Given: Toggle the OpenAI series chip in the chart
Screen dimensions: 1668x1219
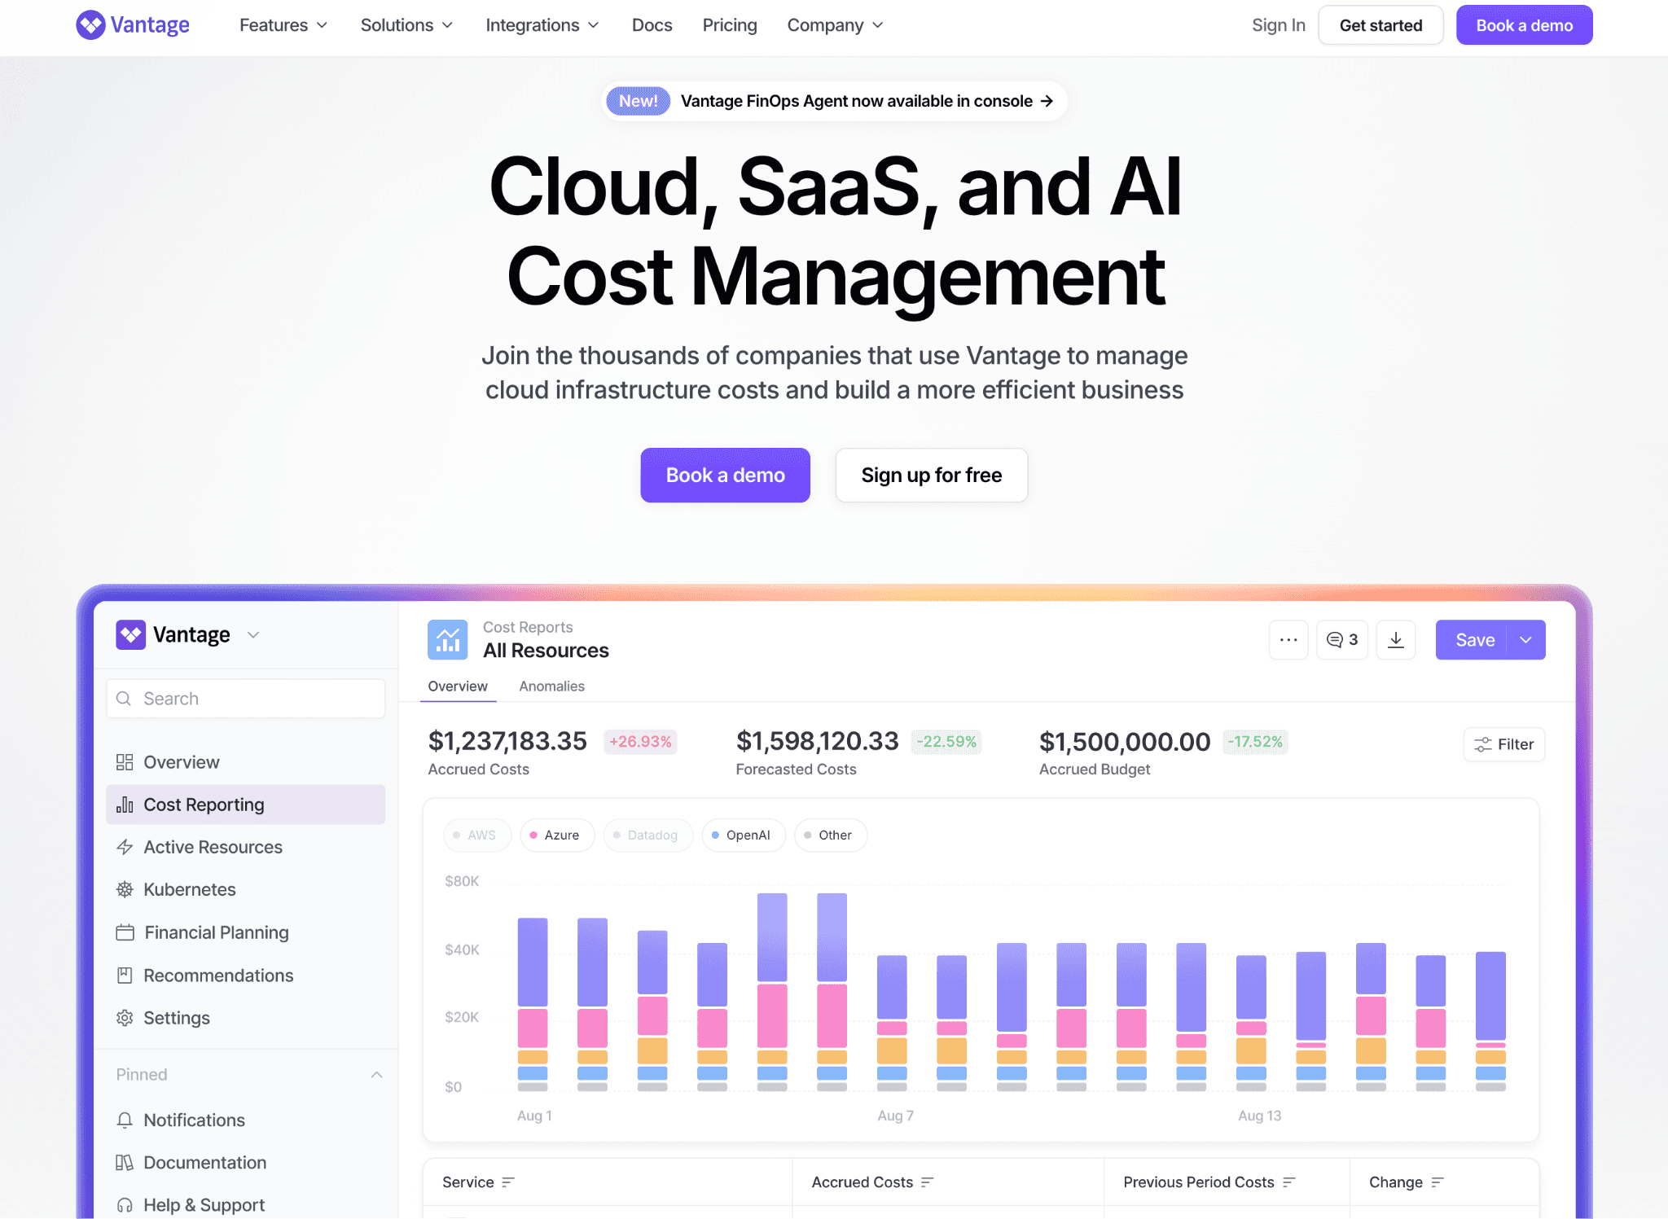Looking at the screenshot, I should (x=744, y=835).
